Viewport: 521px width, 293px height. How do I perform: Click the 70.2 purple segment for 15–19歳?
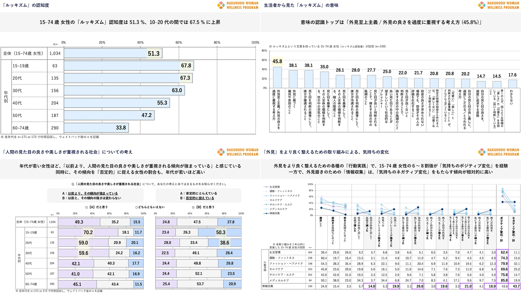(88, 233)
